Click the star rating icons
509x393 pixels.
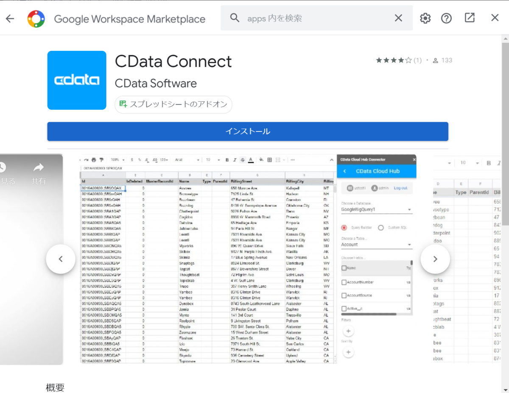pyautogui.click(x=394, y=61)
